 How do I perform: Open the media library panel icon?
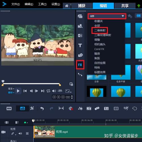[x=80, y=16]
